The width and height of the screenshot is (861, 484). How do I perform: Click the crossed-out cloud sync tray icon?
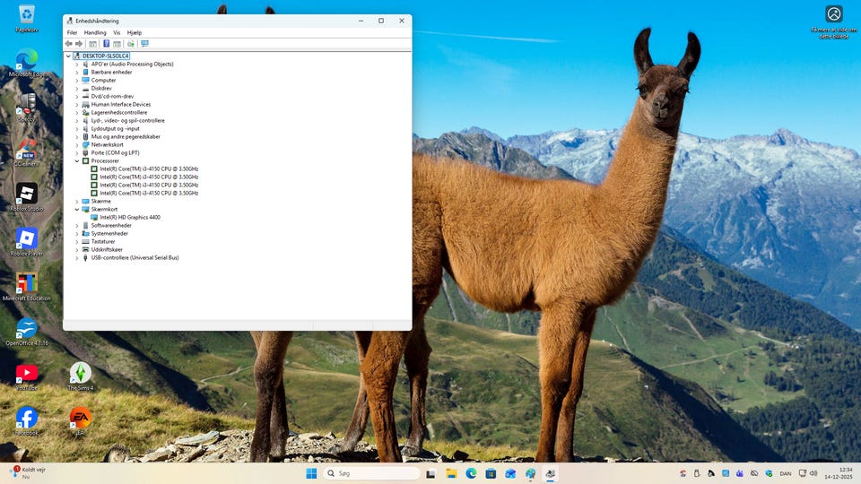click(x=754, y=473)
